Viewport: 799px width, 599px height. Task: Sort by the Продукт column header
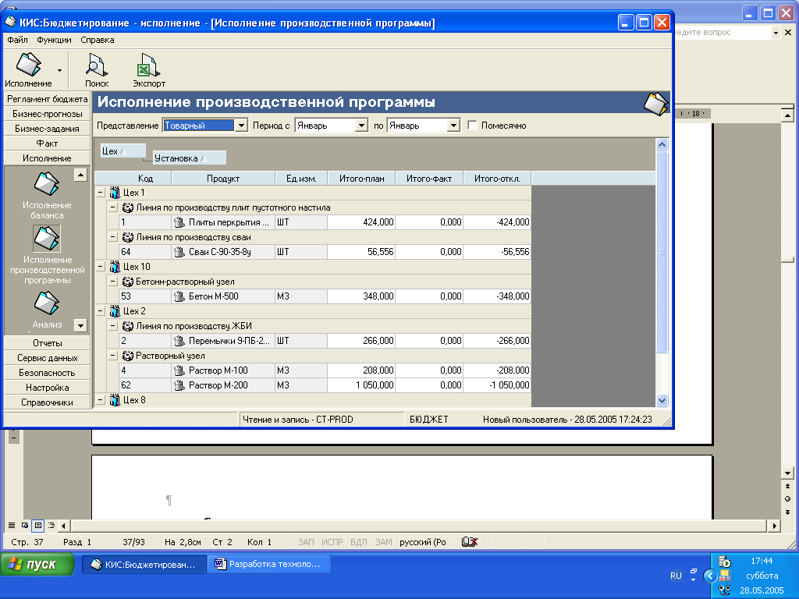click(223, 179)
